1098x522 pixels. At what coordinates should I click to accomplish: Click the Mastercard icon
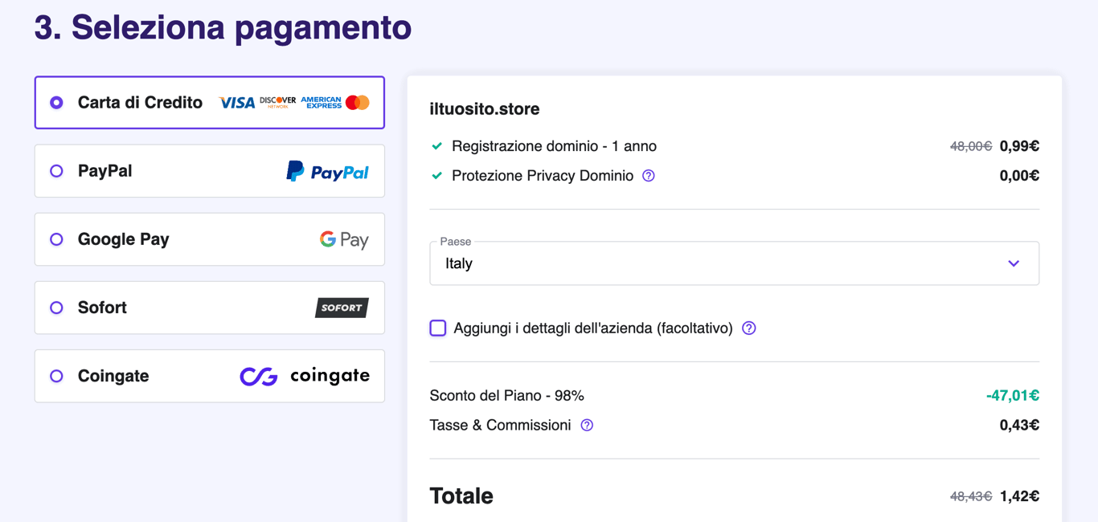(x=358, y=102)
